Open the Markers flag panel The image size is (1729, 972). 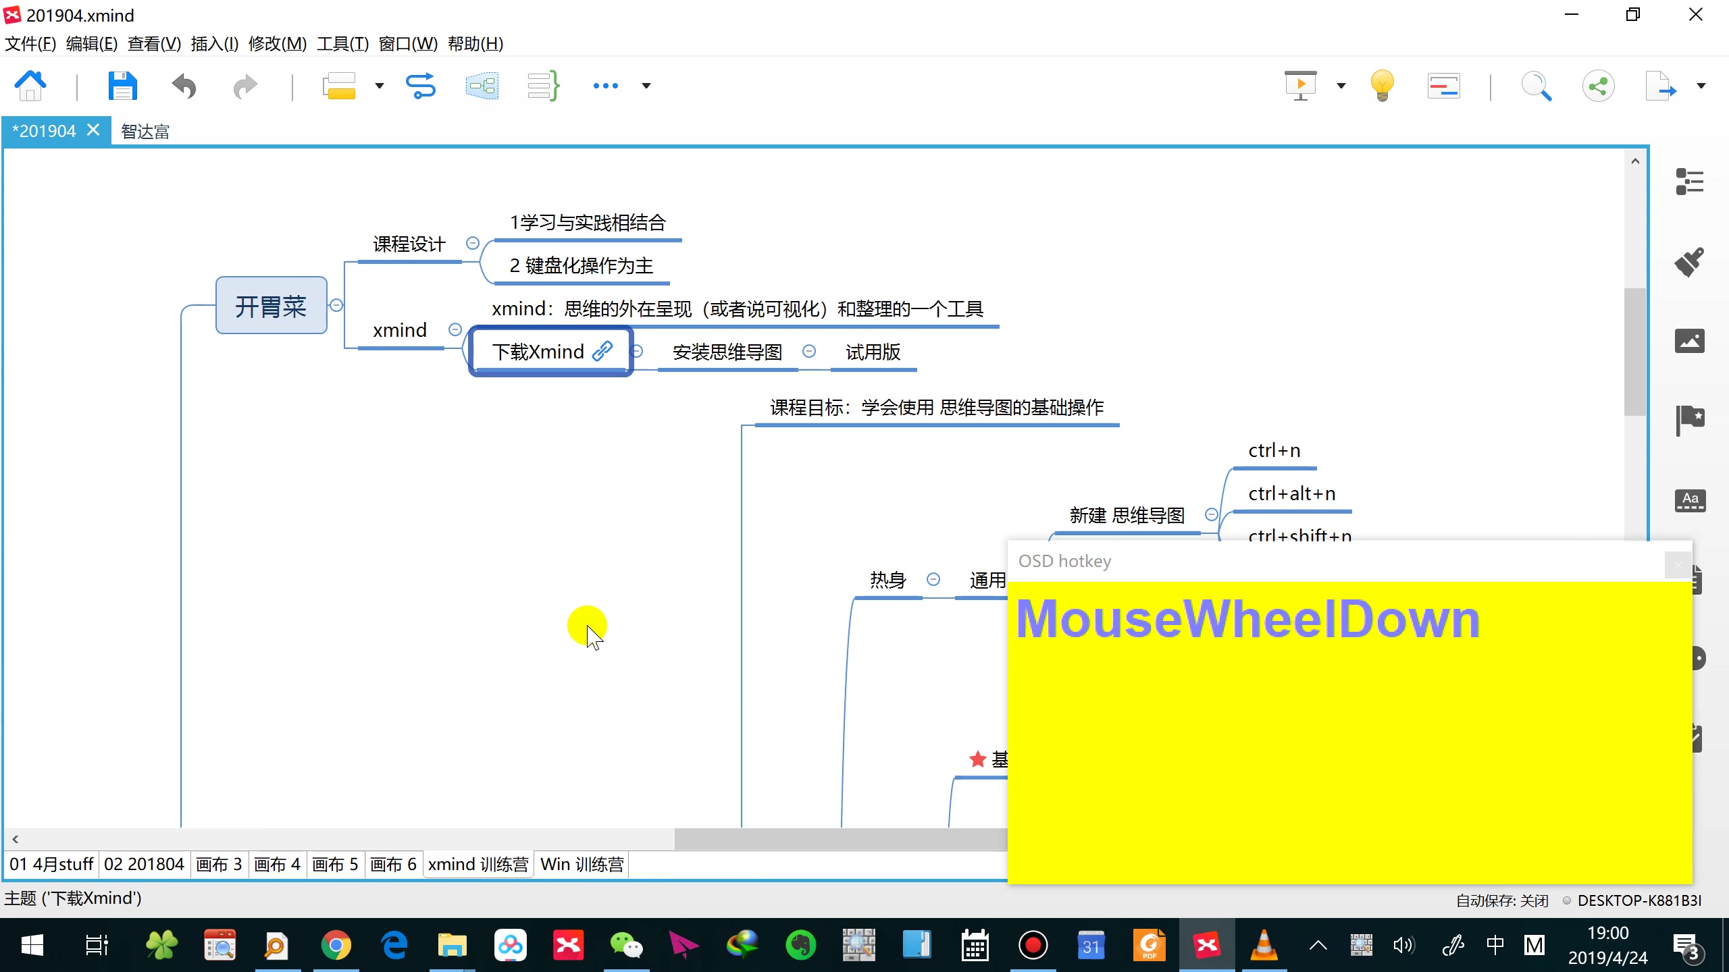coord(1690,421)
